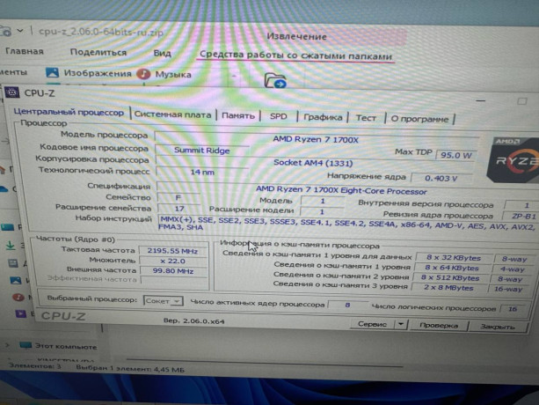Click the Eight-Core Processor specification field
Viewport: 539px width, 405px height.
(341, 190)
